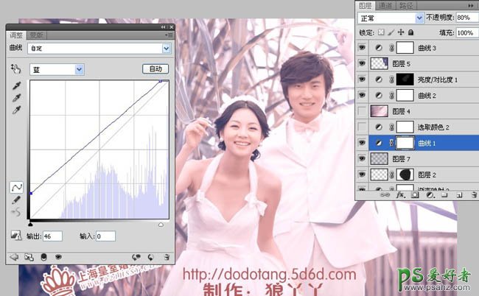Select the pencil draw-curve tool

(x=15, y=200)
